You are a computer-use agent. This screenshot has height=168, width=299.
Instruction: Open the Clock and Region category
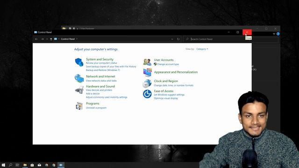click(166, 81)
